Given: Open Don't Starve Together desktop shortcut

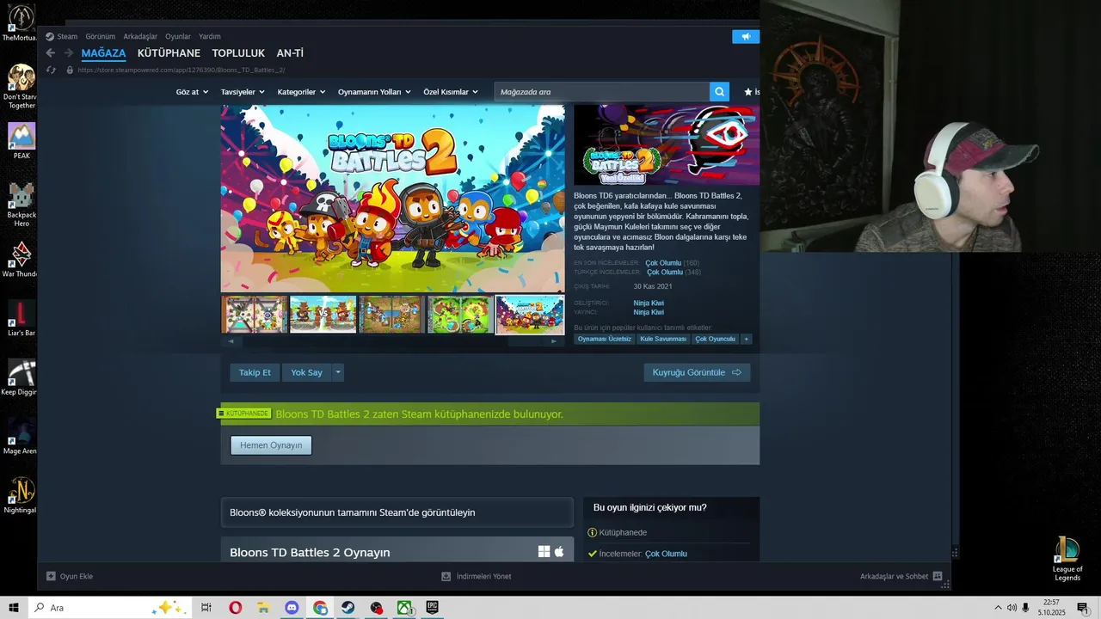Looking at the screenshot, I should [21, 86].
